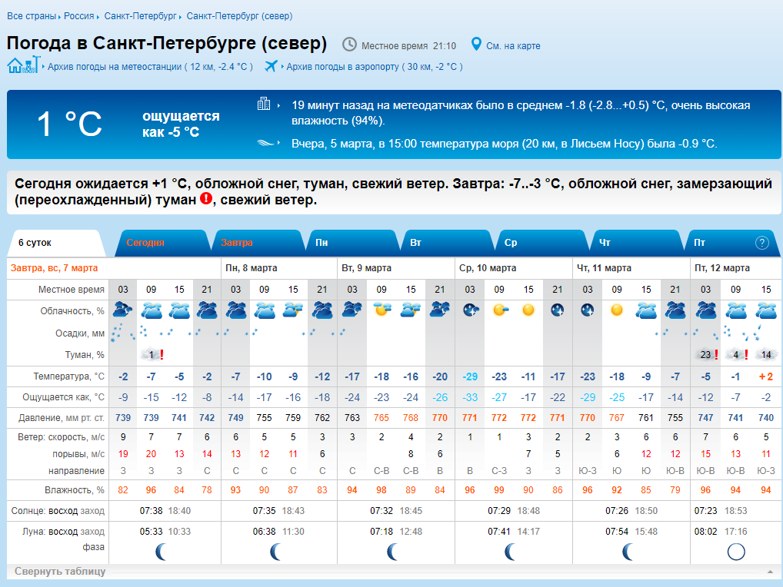Viewport: 783px width, 587px height.
Task: Click the sea wave temperature icon
Action: (264, 143)
